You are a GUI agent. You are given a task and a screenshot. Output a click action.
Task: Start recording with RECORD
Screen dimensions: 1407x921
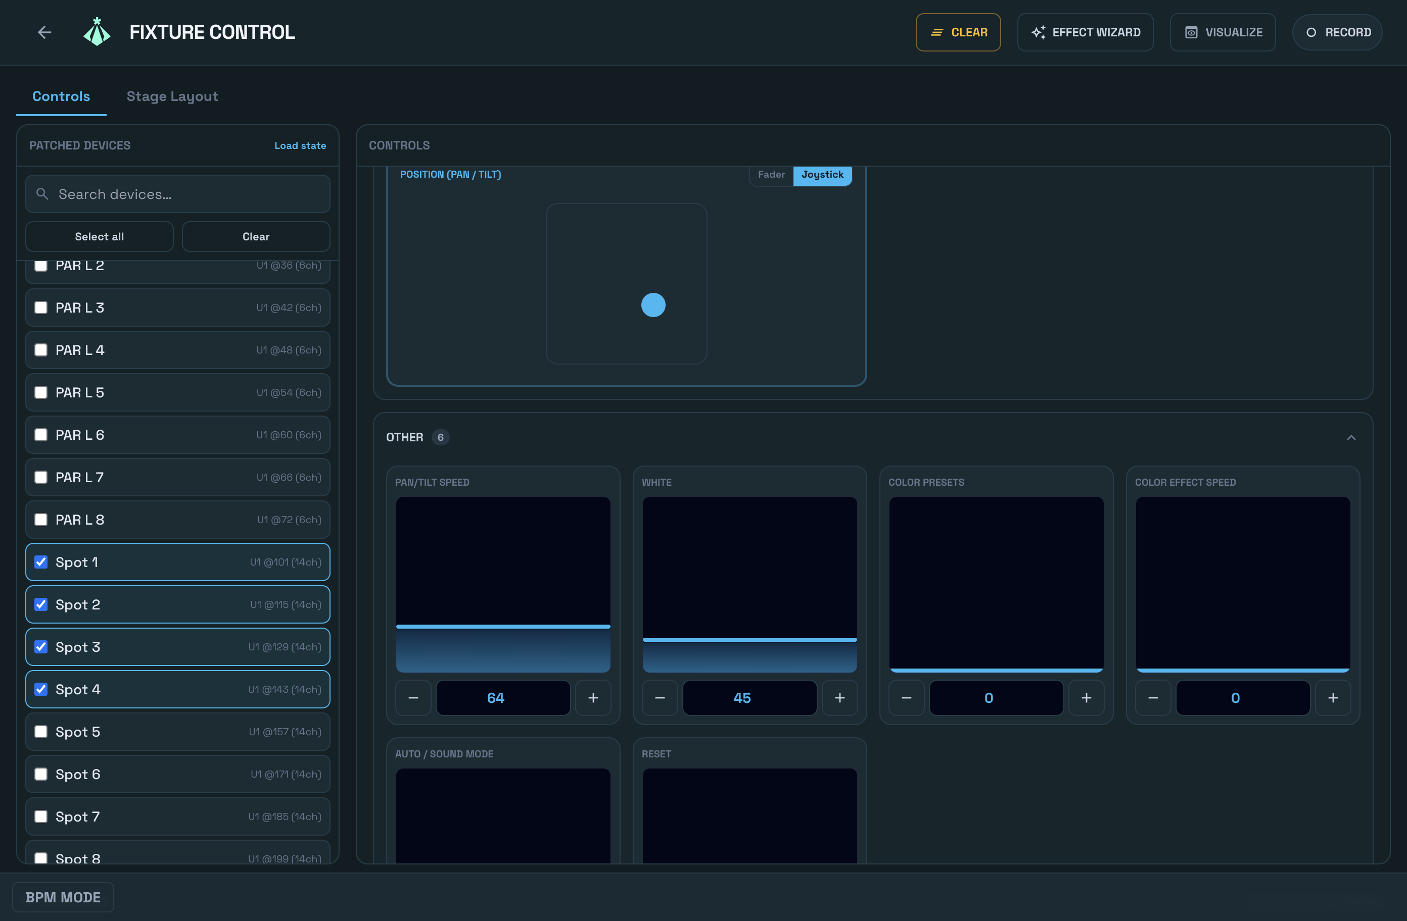point(1337,32)
